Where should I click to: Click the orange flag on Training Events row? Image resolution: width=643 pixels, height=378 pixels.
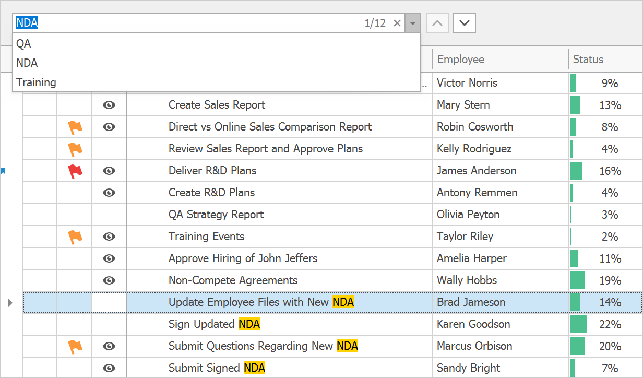pyautogui.click(x=75, y=237)
